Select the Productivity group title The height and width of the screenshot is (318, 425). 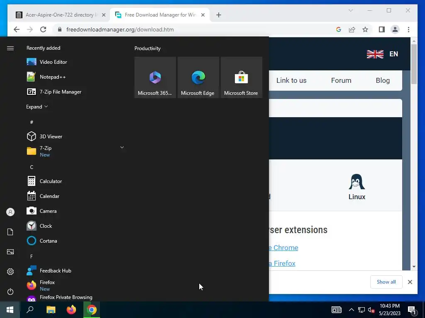click(147, 48)
